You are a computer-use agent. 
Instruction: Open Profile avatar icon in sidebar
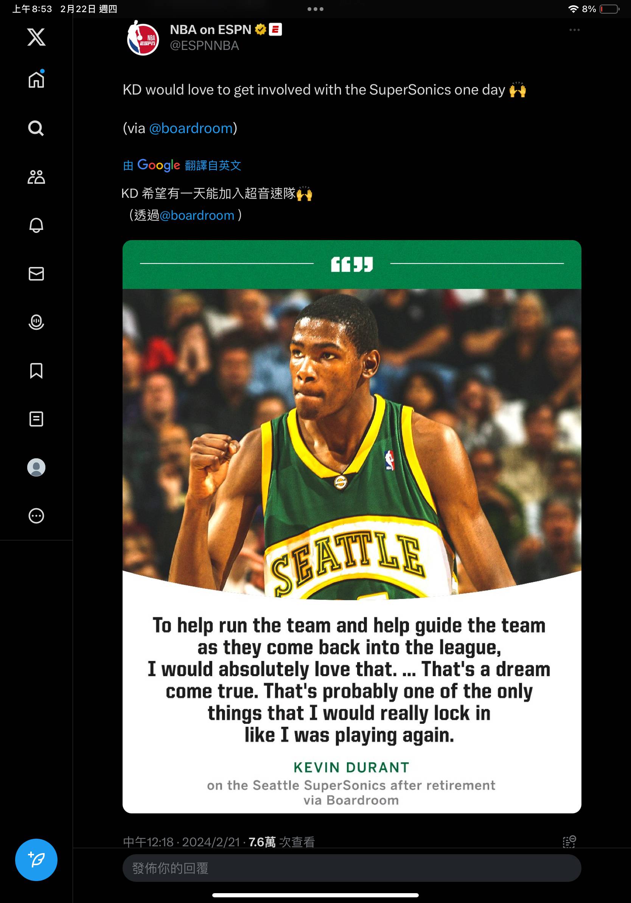point(36,467)
